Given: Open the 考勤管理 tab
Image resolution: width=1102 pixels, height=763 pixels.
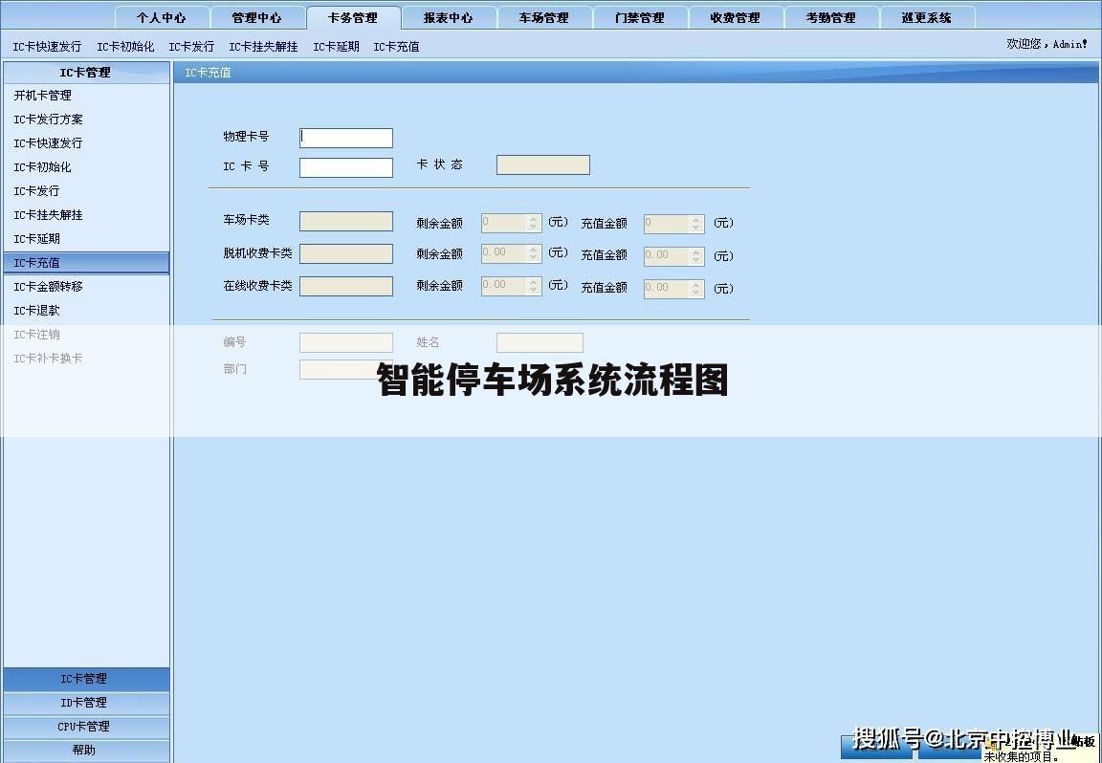Looking at the screenshot, I should (x=830, y=17).
